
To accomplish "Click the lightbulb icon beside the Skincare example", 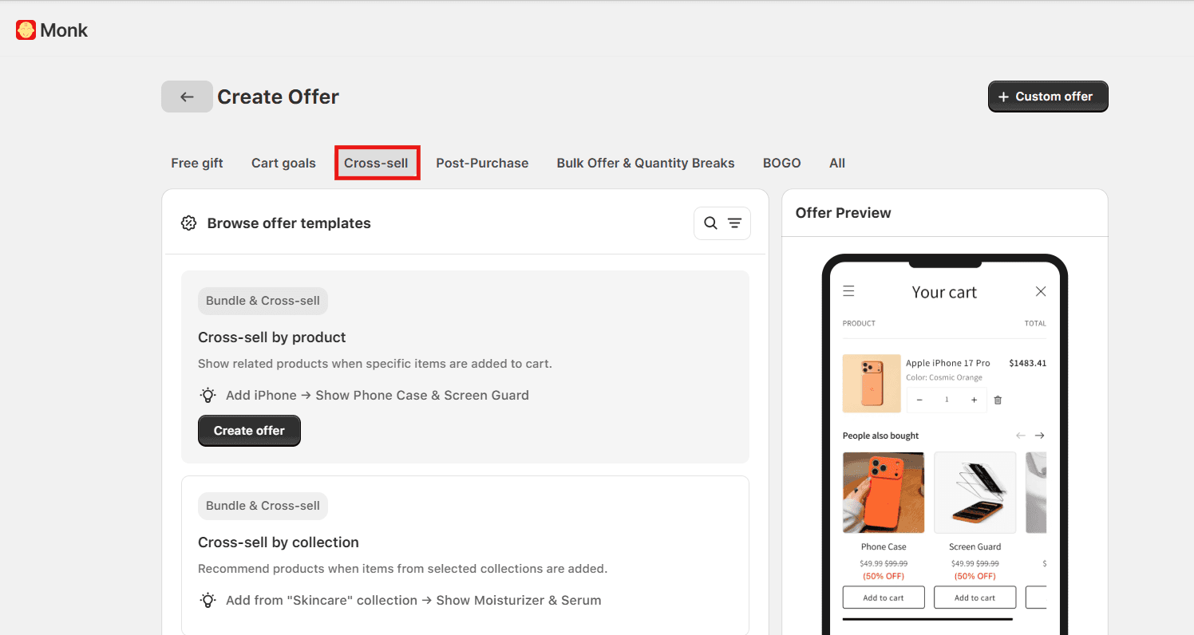I will (x=208, y=600).
